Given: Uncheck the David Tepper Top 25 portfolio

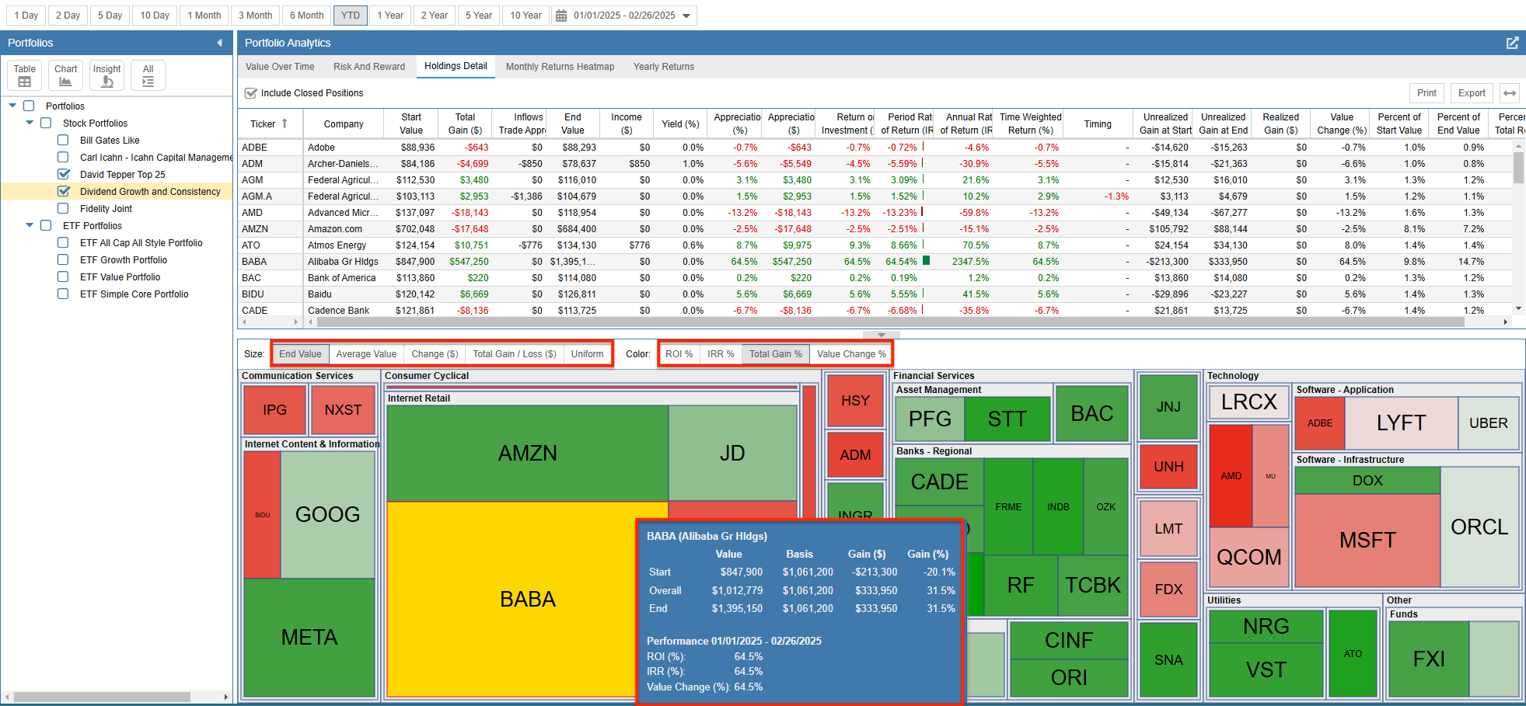Looking at the screenshot, I should pos(64,174).
